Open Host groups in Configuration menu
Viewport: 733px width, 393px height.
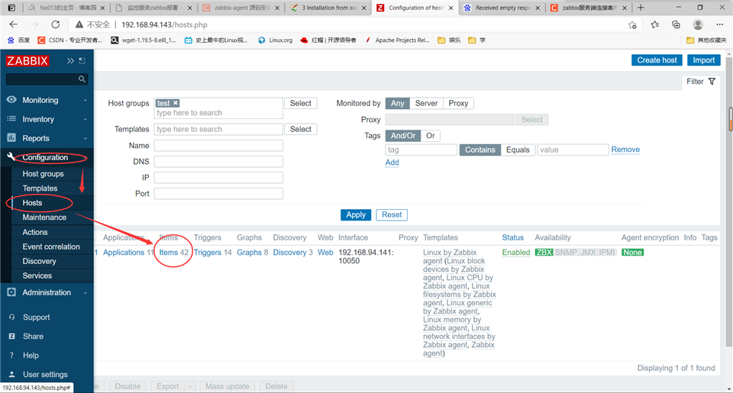click(43, 173)
